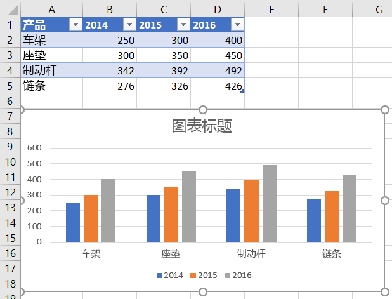The width and height of the screenshot is (392, 299).
Task: Select row 2 header
Action: [10, 40]
